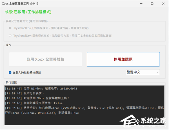Click the log line with Windows build 26220.6972
169x130 pixels.
coord(41,88)
